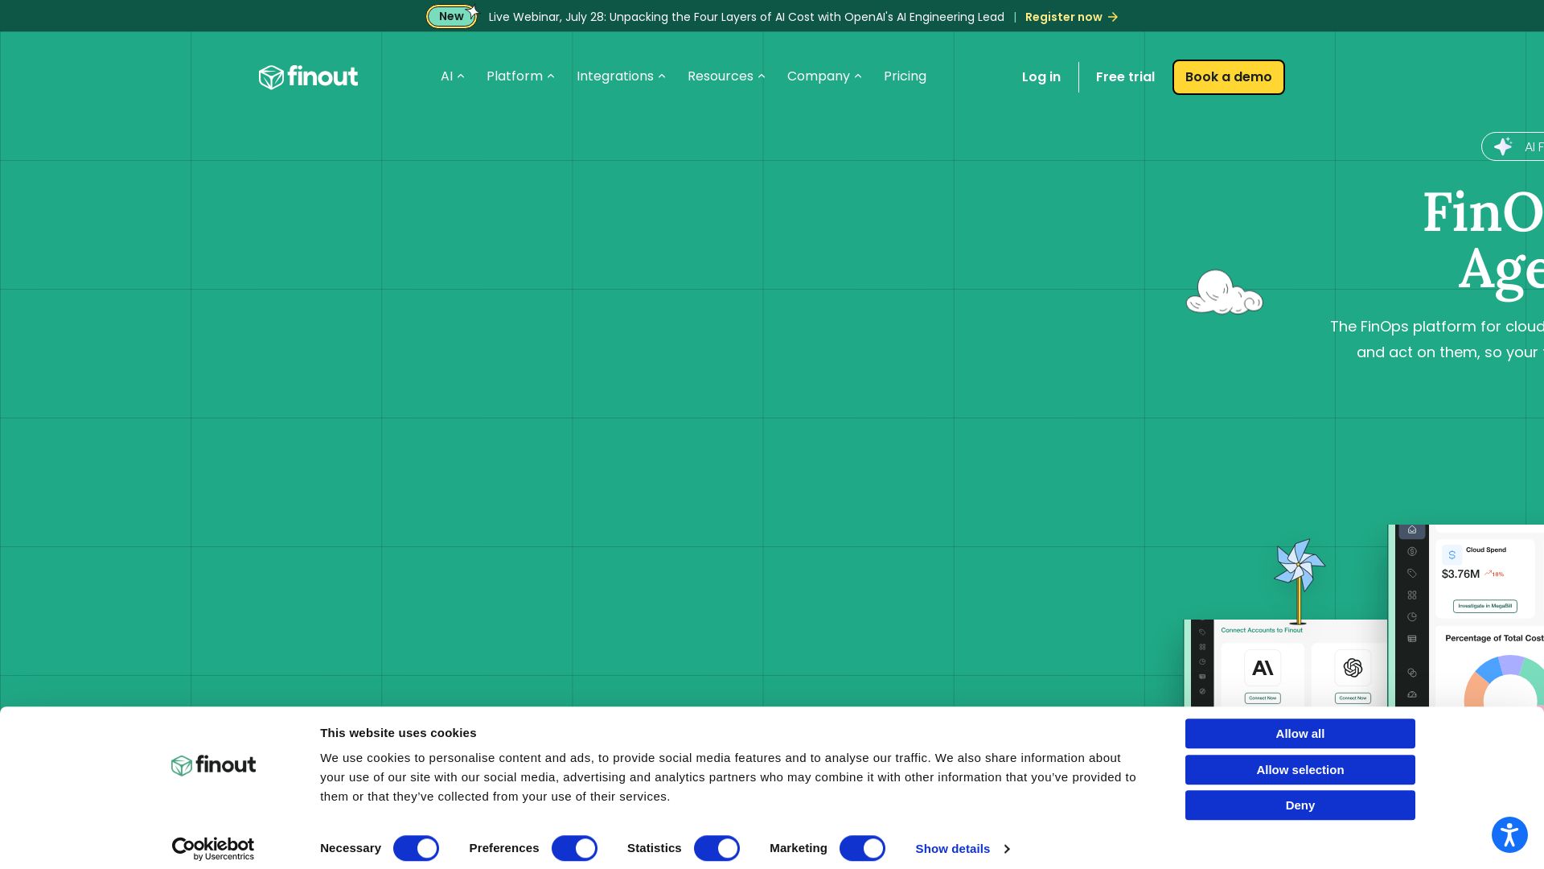Click the dollar icon beside Cloud Spend
This screenshot has height=869, width=1544.
(x=1452, y=554)
